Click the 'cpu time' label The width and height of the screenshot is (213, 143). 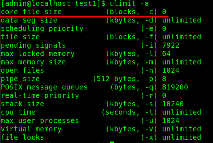(x=18, y=112)
